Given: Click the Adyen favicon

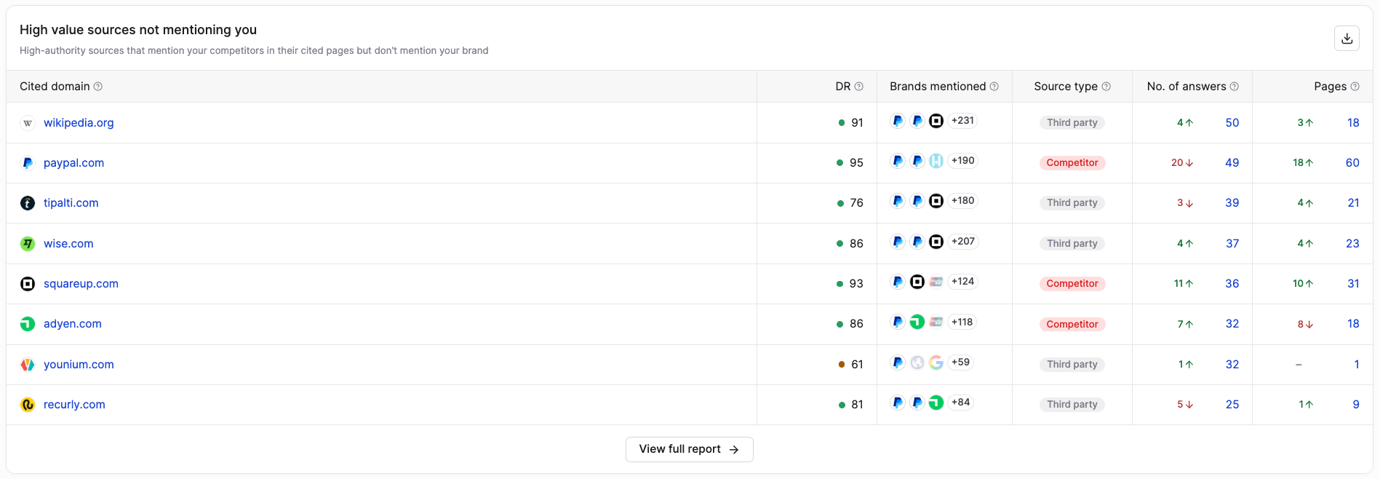Looking at the screenshot, I should (28, 324).
